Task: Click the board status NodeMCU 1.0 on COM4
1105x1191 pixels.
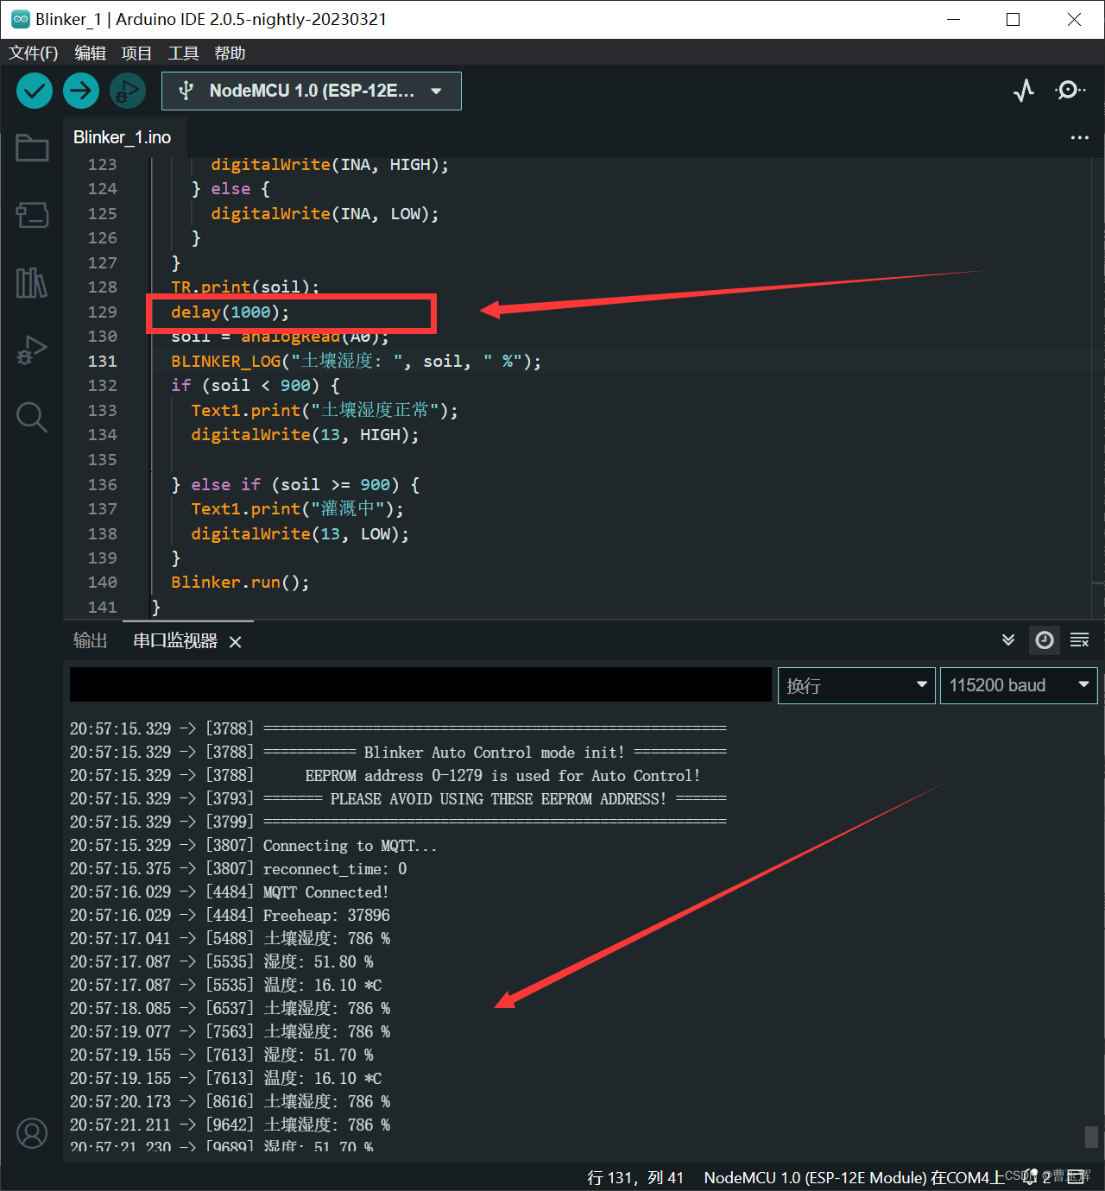Action: (x=854, y=1177)
